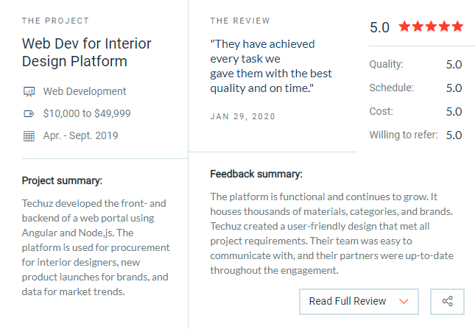Click the Apr. - Sept. 2019 date range

coord(80,135)
